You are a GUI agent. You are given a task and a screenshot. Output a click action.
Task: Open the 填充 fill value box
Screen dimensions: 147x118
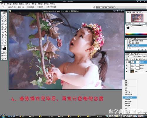[145, 59]
